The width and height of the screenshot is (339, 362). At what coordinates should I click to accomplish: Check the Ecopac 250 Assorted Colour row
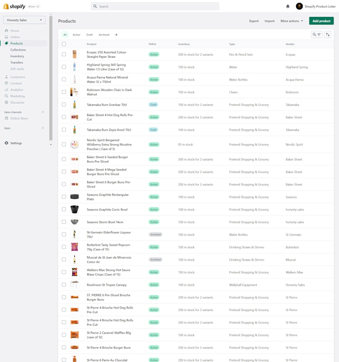[x=64, y=54]
